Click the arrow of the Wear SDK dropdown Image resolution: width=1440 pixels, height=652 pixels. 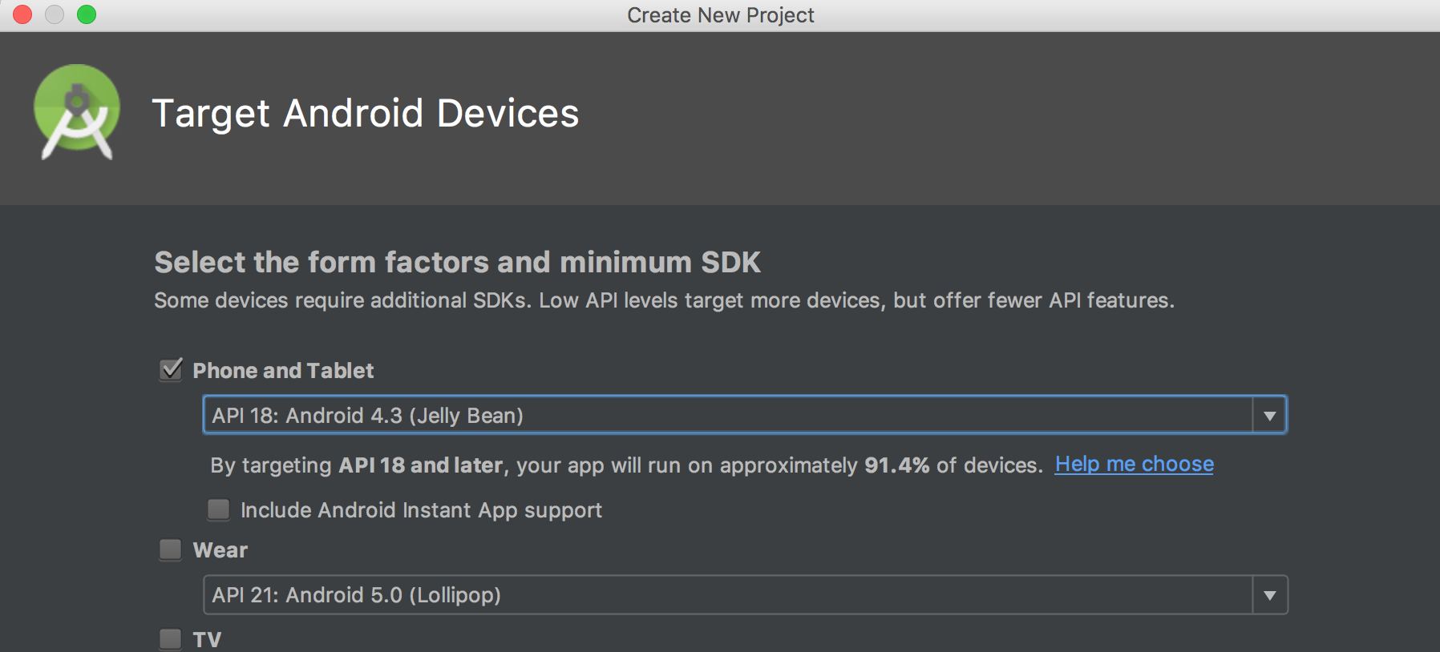[x=1269, y=595]
